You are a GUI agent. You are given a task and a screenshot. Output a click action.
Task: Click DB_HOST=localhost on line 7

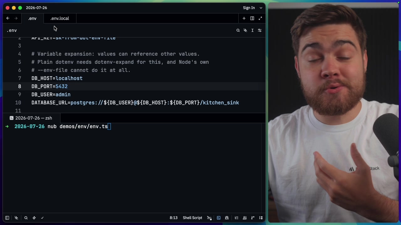(x=57, y=78)
